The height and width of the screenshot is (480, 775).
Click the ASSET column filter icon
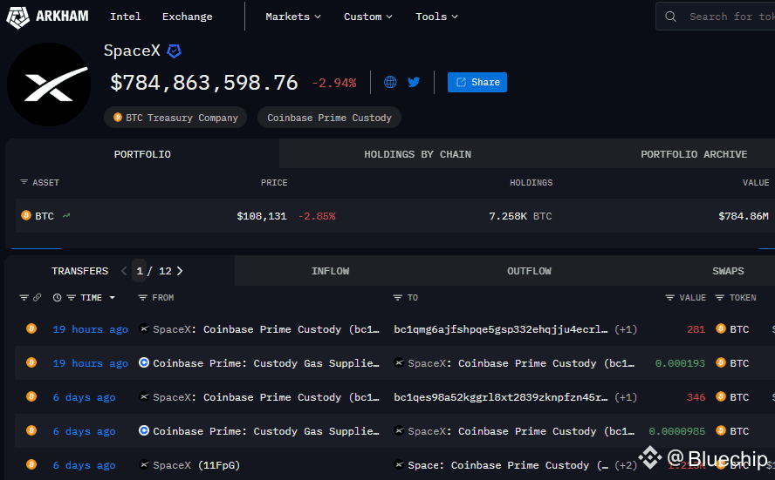24,183
